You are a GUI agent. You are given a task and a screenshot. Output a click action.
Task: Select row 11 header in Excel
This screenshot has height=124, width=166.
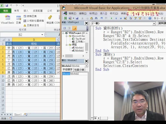coord(3,84)
